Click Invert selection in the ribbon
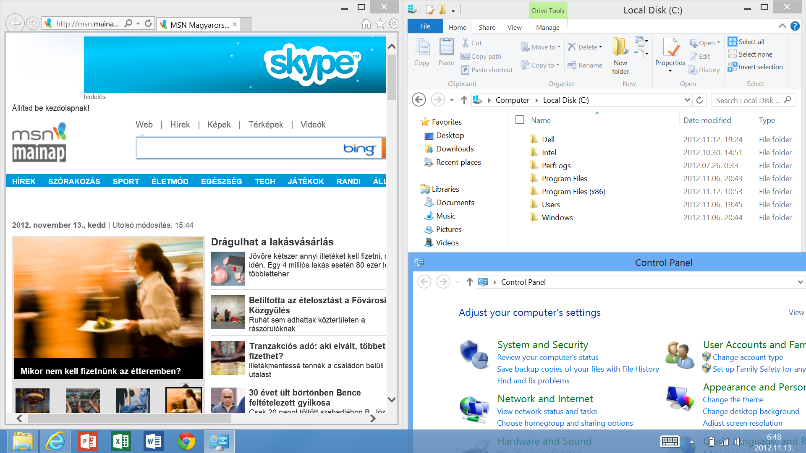This screenshot has width=806, height=453. coord(756,67)
